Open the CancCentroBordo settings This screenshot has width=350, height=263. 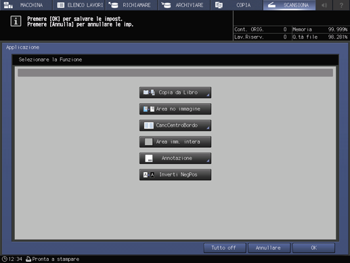(175, 125)
